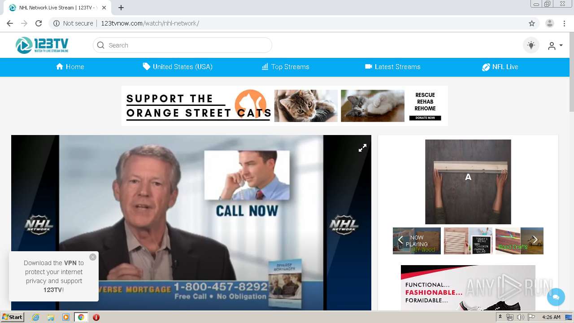Open Top Streams menu item

[x=286, y=67]
